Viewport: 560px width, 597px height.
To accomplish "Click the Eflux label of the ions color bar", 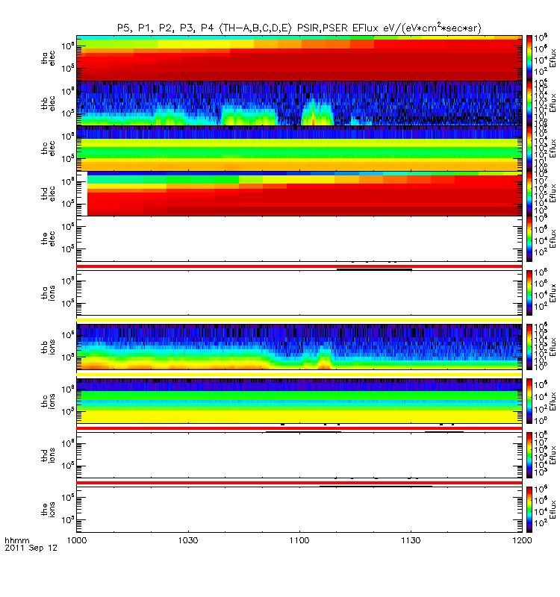I will tap(553, 510).
